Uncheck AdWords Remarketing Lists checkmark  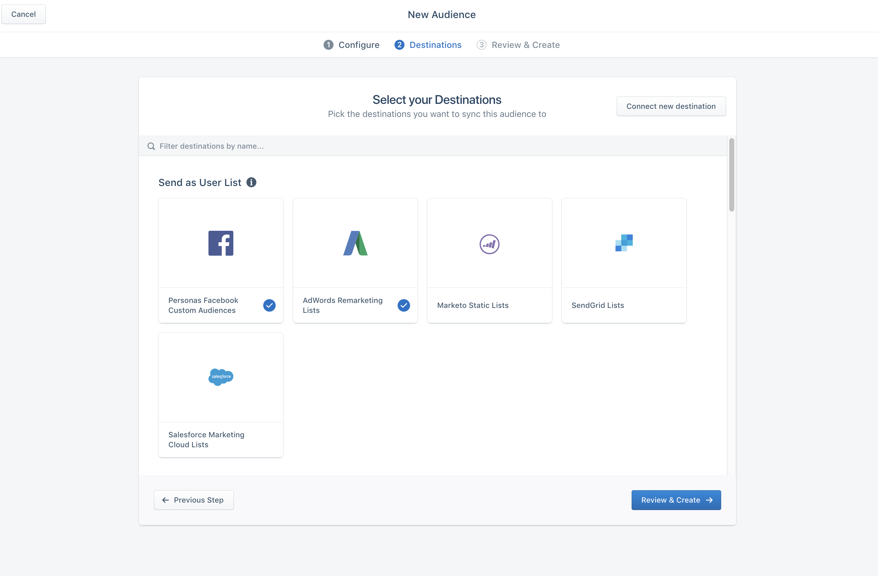click(x=404, y=305)
